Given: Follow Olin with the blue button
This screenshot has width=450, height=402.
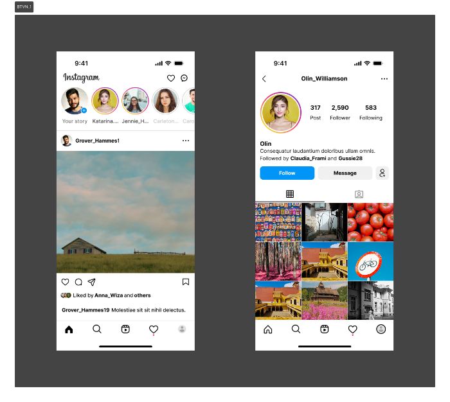Looking at the screenshot, I should click(287, 173).
